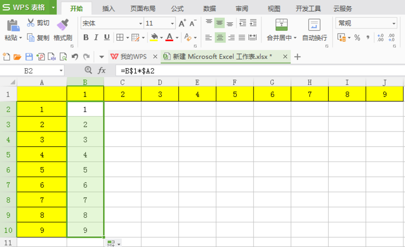Add a new document tab with plus
Image resolution: width=405 pixels, height=247 pixels.
click(298, 57)
